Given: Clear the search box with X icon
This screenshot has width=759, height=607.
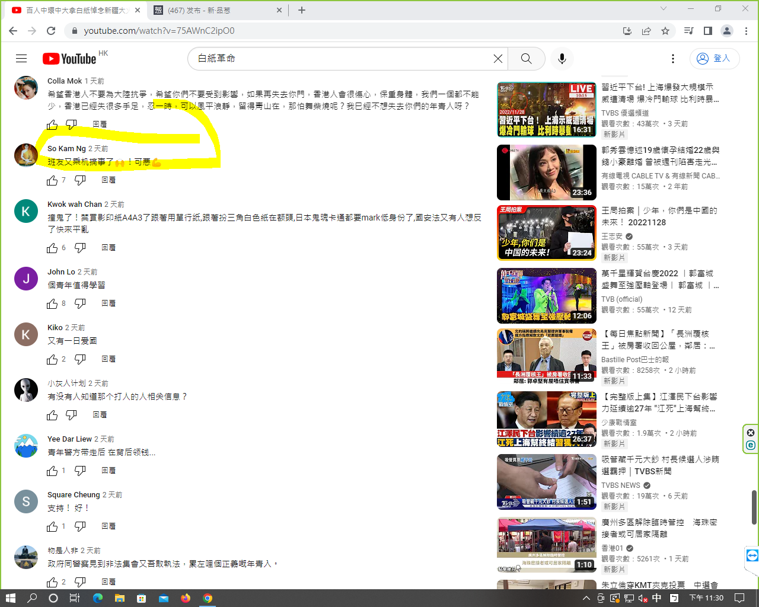Looking at the screenshot, I should 498,59.
